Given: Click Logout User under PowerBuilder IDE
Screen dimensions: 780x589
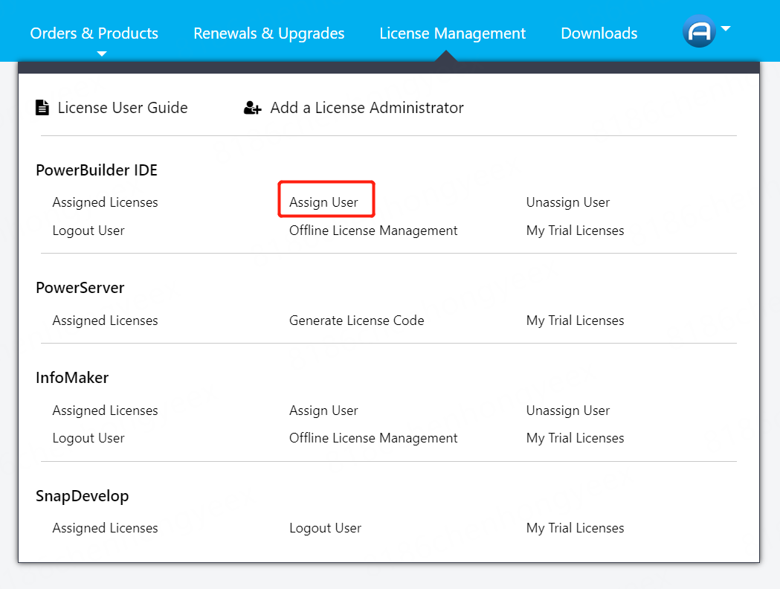Looking at the screenshot, I should 88,231.
